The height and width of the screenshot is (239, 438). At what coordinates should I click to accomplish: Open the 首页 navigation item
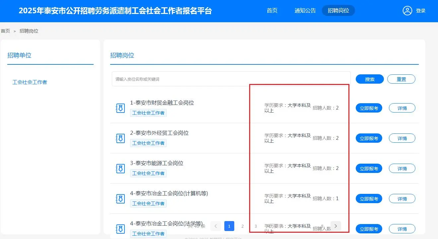pyautogui.click(x=272, y=10)
